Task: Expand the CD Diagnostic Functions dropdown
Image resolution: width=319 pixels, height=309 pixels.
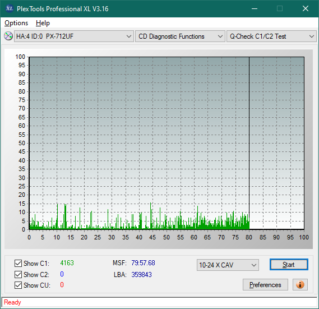Action: 180,36
